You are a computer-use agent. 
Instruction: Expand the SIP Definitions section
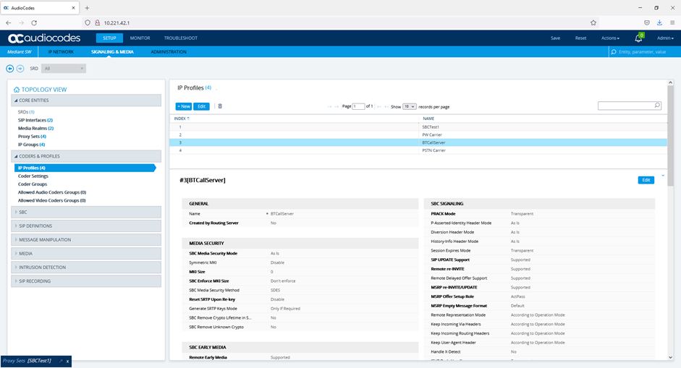pos(86,226)
